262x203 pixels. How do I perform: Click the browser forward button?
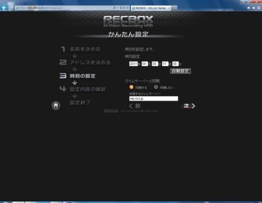click(11, 8)
